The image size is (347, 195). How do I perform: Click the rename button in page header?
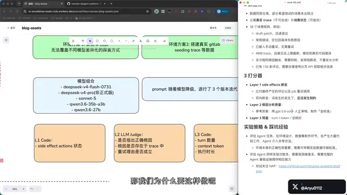tap(213, 28)
